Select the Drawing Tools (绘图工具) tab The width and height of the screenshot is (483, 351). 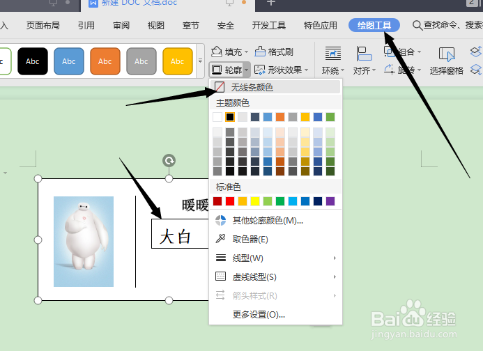(374, 25)
